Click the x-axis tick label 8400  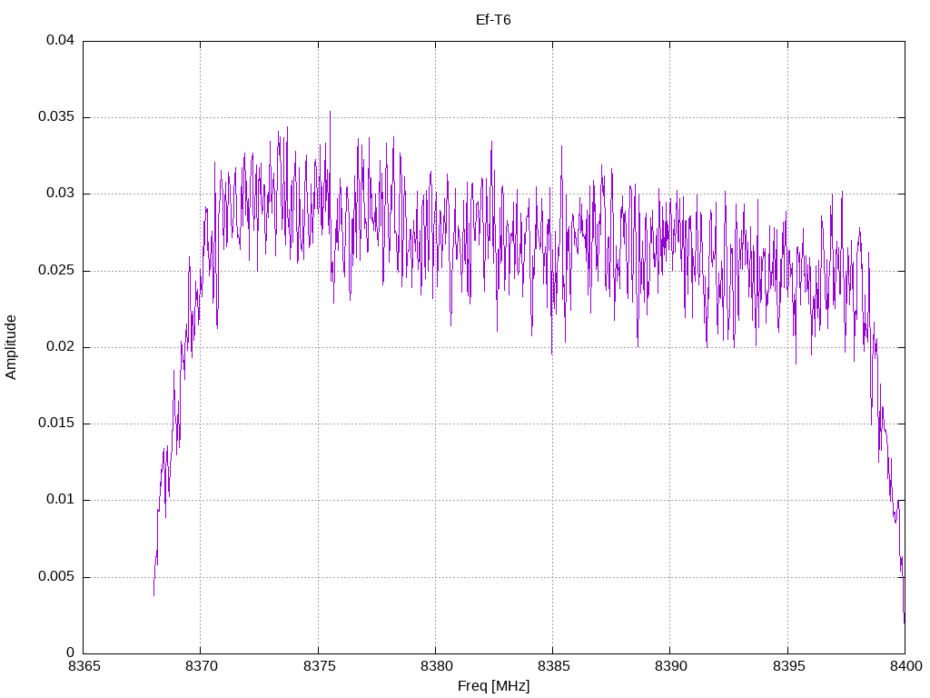point(905,666)
